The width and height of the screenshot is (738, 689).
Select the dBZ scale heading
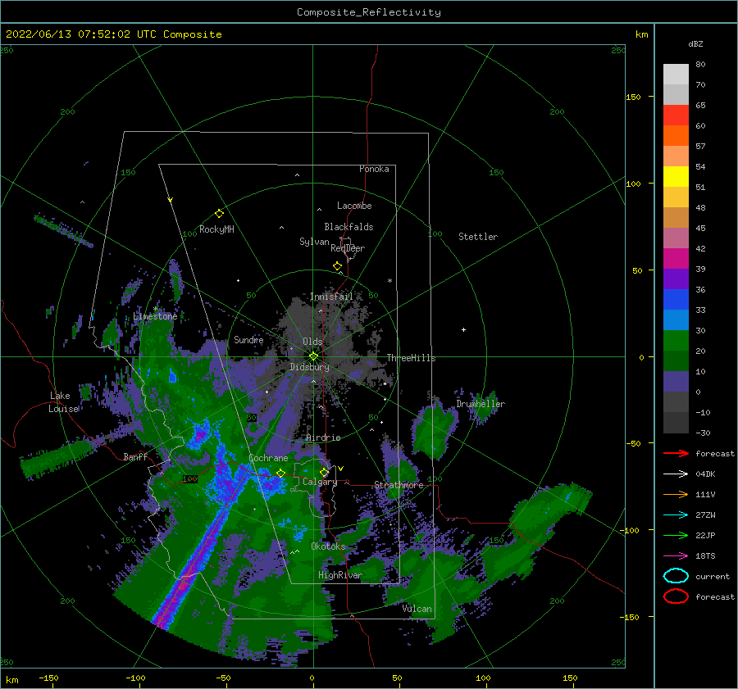pyautogui.click(x=695, y=43)
